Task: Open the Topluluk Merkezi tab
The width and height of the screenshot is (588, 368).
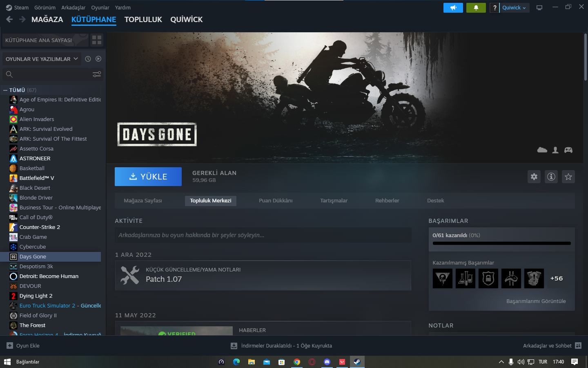Action: point(211,200)
